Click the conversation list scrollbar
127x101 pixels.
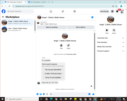click(x=35, y=26)
